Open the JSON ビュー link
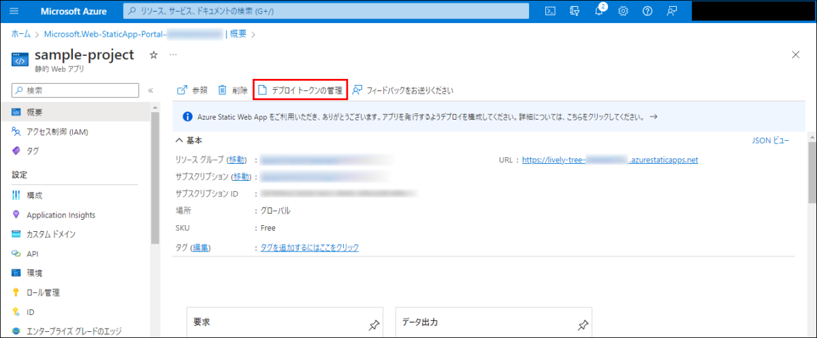This screenshot has height=338, width=817. 770,141
